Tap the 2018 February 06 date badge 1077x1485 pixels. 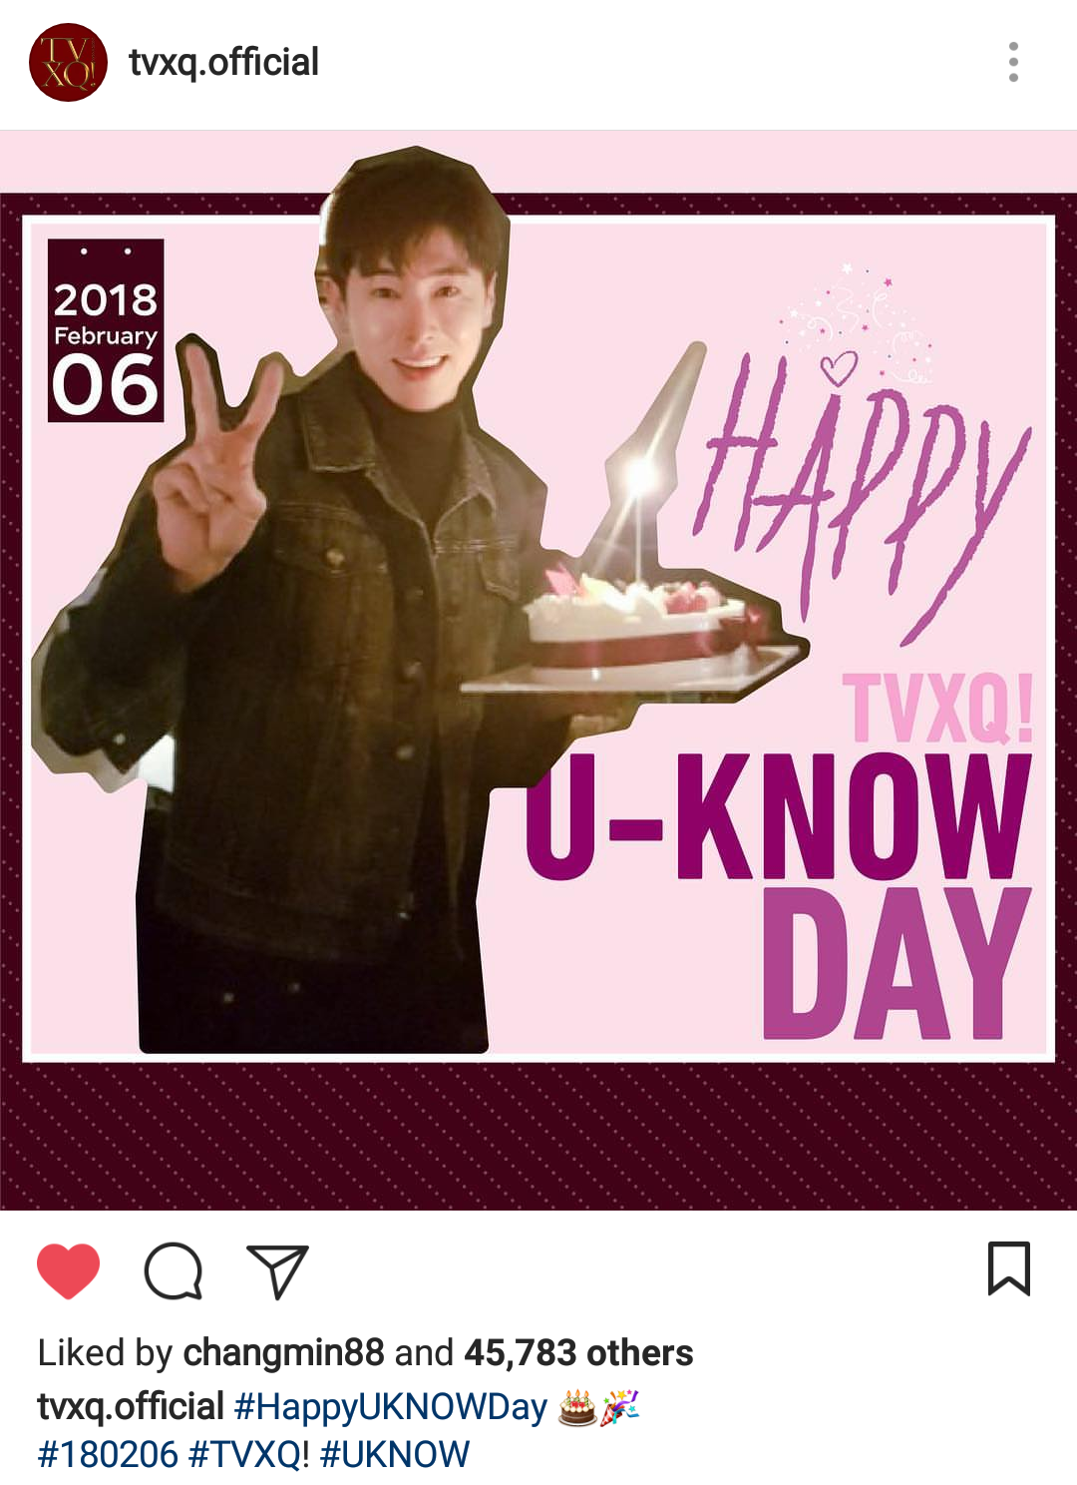pyautogui.click(x=106, y=330)
